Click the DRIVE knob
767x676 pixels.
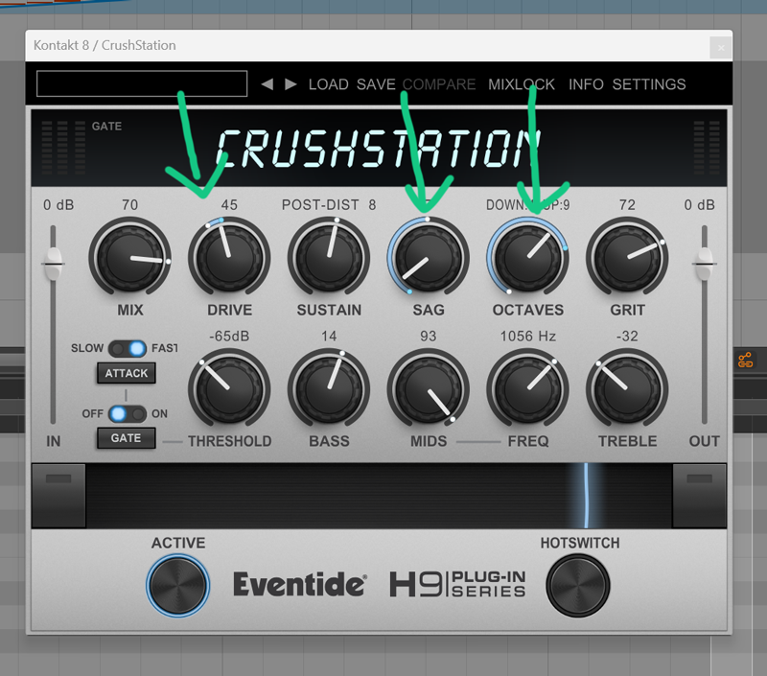(229, 257)
